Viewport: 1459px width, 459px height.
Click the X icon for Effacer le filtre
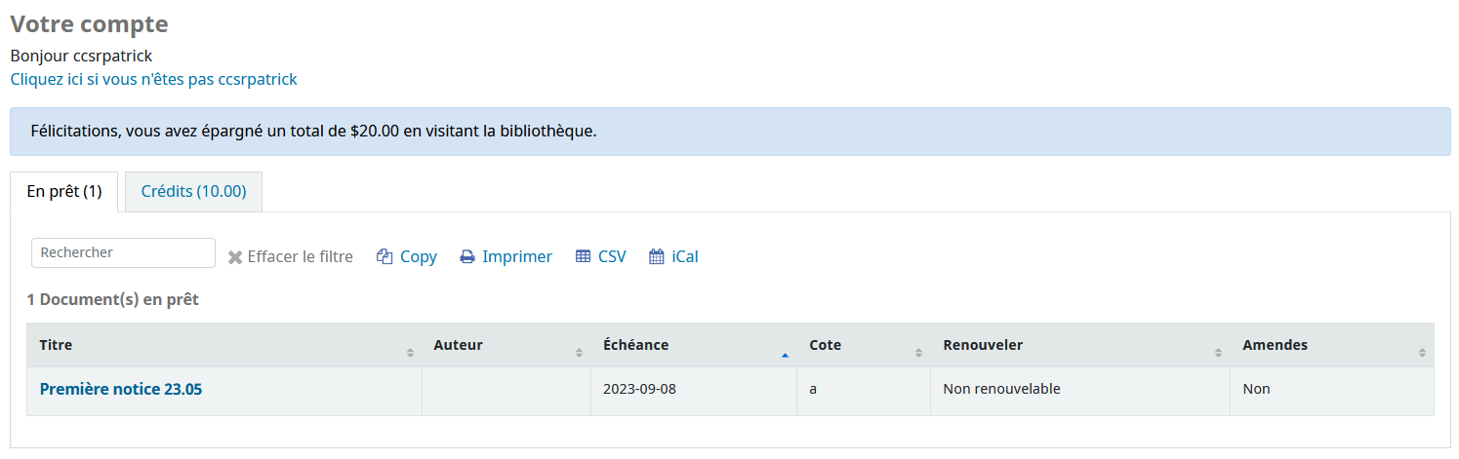pos(235,258)
